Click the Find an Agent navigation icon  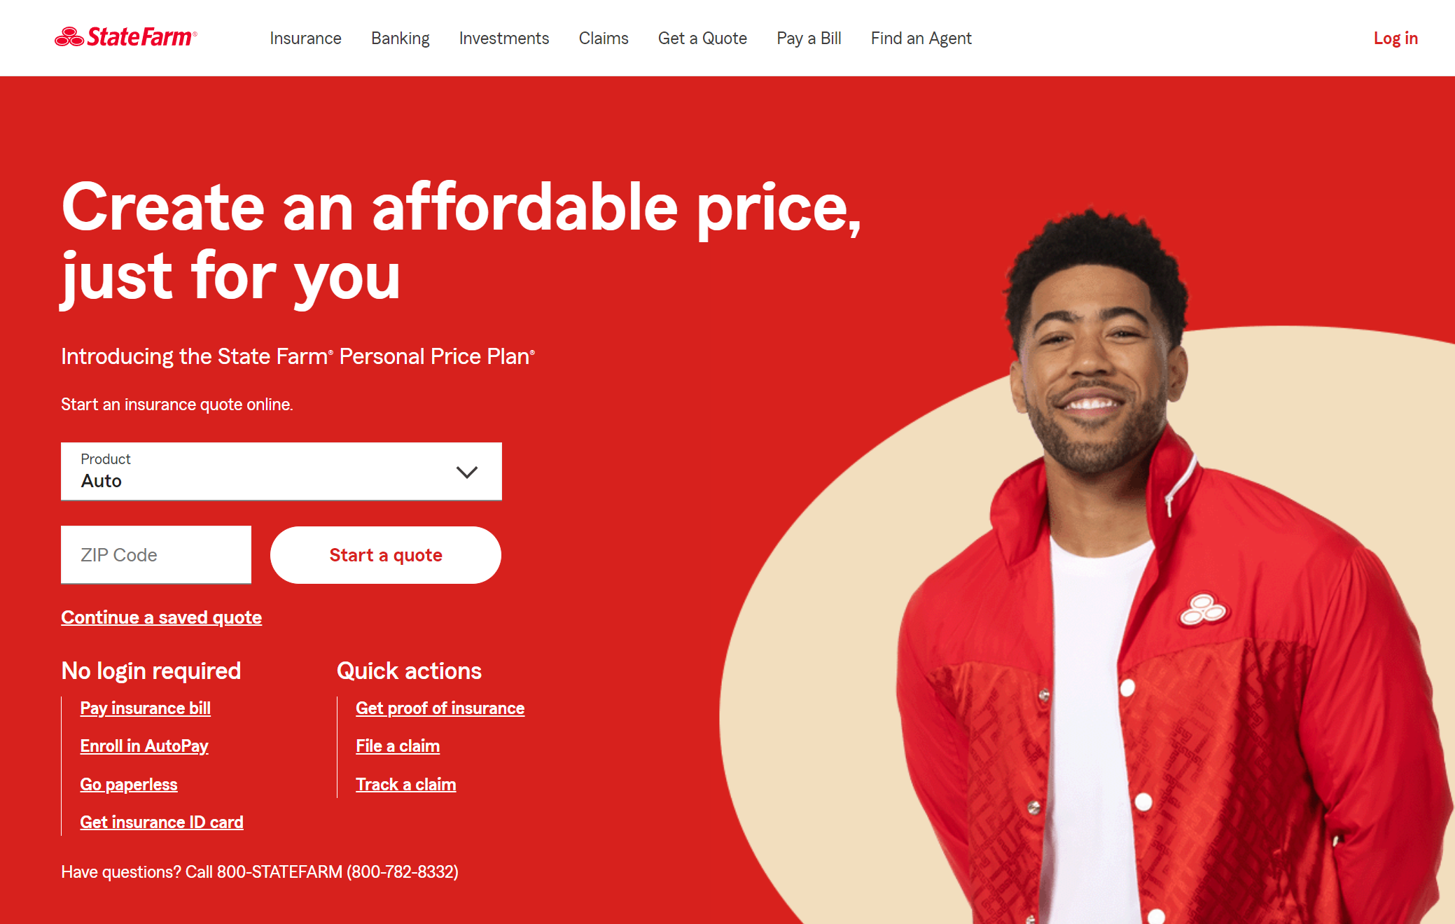pos(919,38)
